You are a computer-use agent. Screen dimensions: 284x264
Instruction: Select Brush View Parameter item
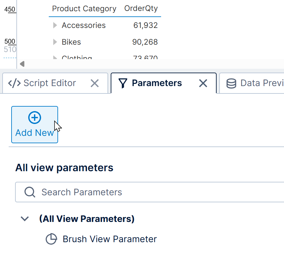pyautogui.click(x=109, y=239)
